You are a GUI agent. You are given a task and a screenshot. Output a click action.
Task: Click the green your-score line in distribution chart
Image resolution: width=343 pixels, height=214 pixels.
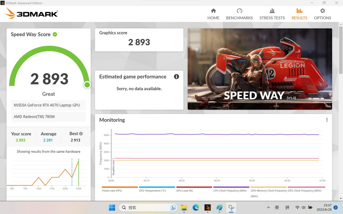[x=78, y=172]
